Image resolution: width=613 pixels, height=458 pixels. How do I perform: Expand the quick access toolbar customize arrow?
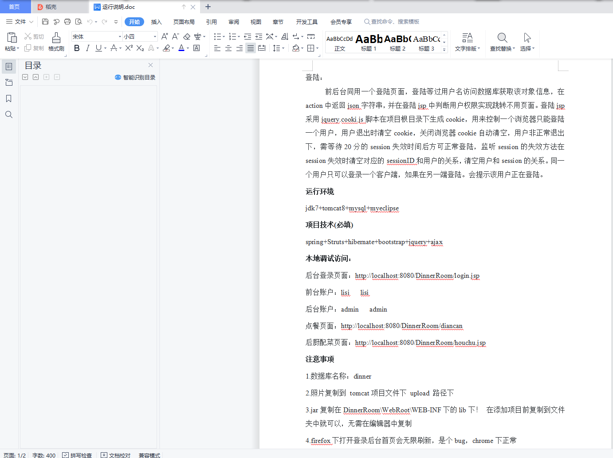tap(116, 21)
